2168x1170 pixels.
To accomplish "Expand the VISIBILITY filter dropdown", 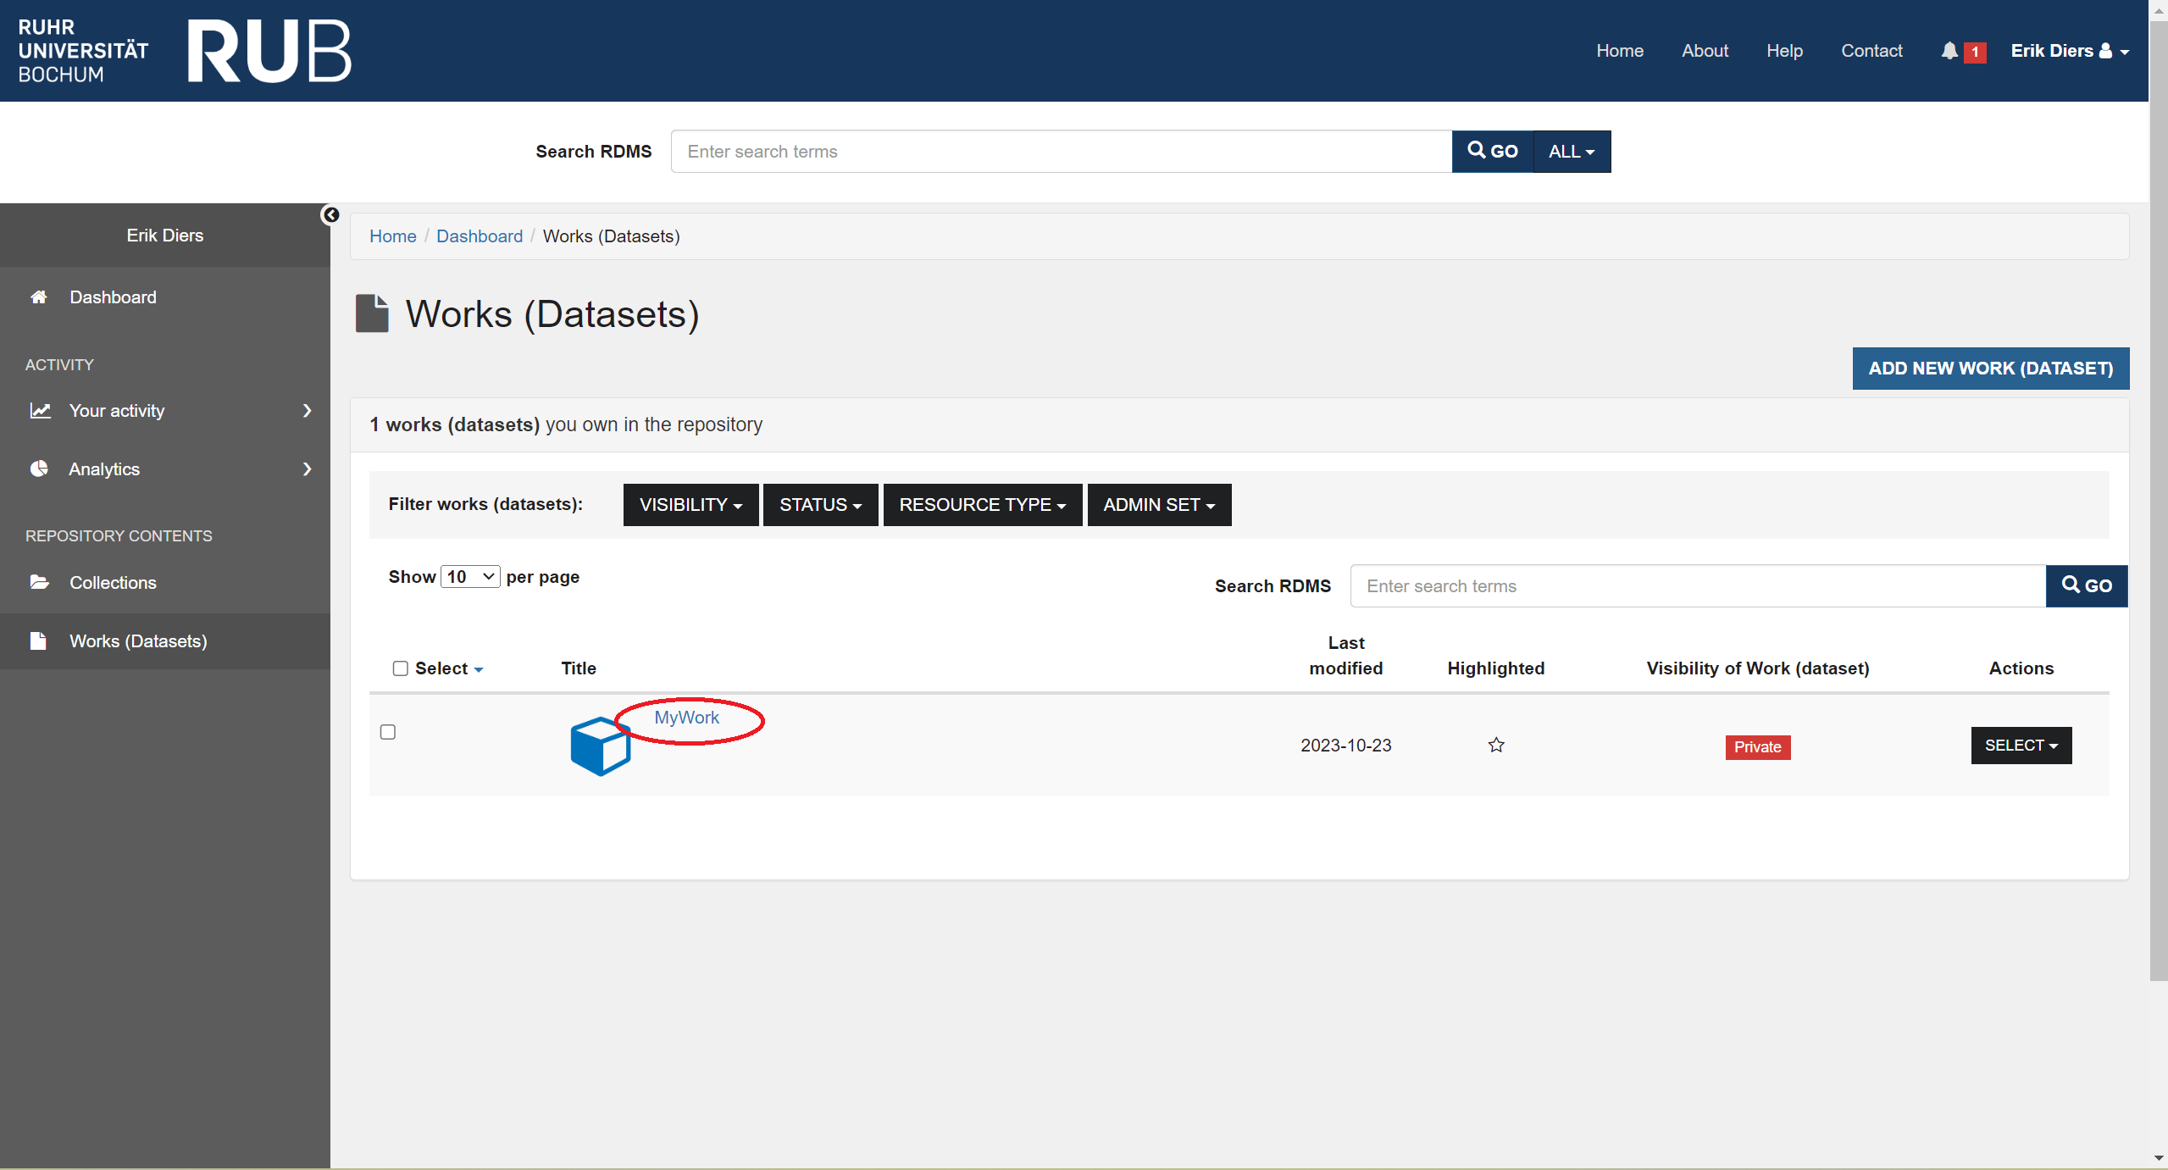I will [x=689, y=504].
